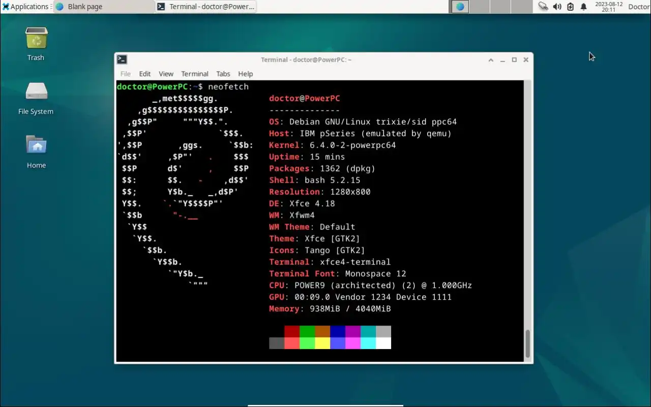Click the 'WM Theme: Default' line
This screenshot has height=407, width=651.
tap(312, 227)
